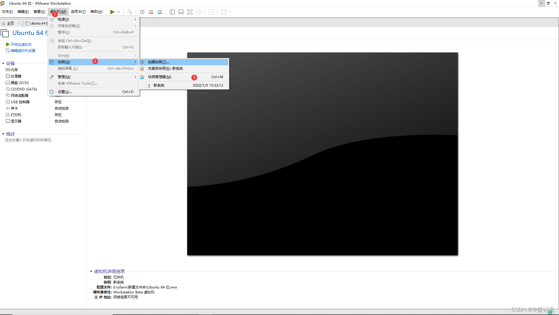The image size is (559, 315).
Task: Switch to the 主页 tab
Action: click(x=10, y=23)
